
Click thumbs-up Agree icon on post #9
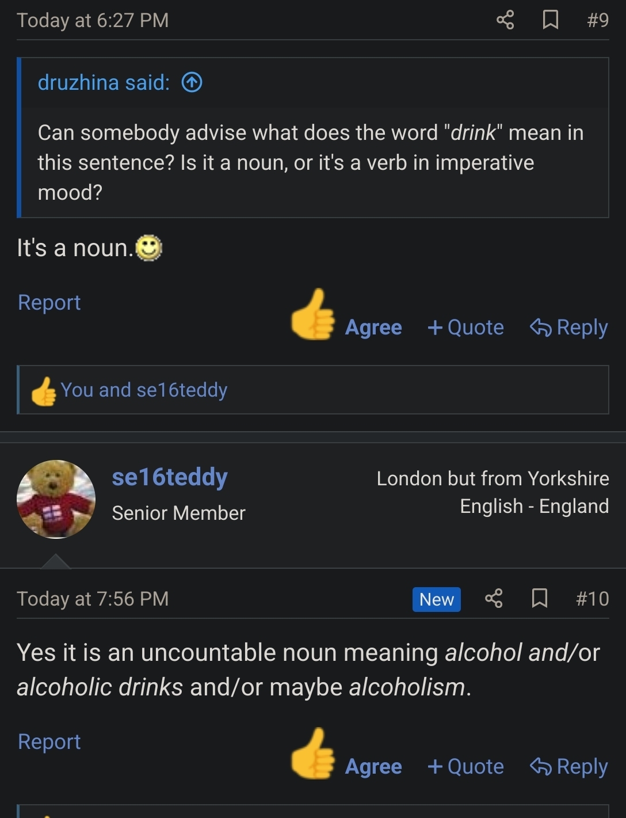coord(313,315)
